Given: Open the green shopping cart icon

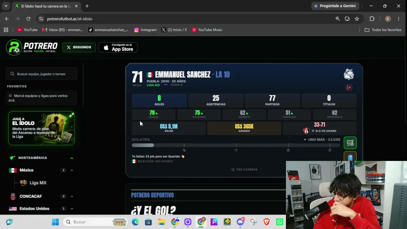Looking at the screenshot, I should (350, 143).
